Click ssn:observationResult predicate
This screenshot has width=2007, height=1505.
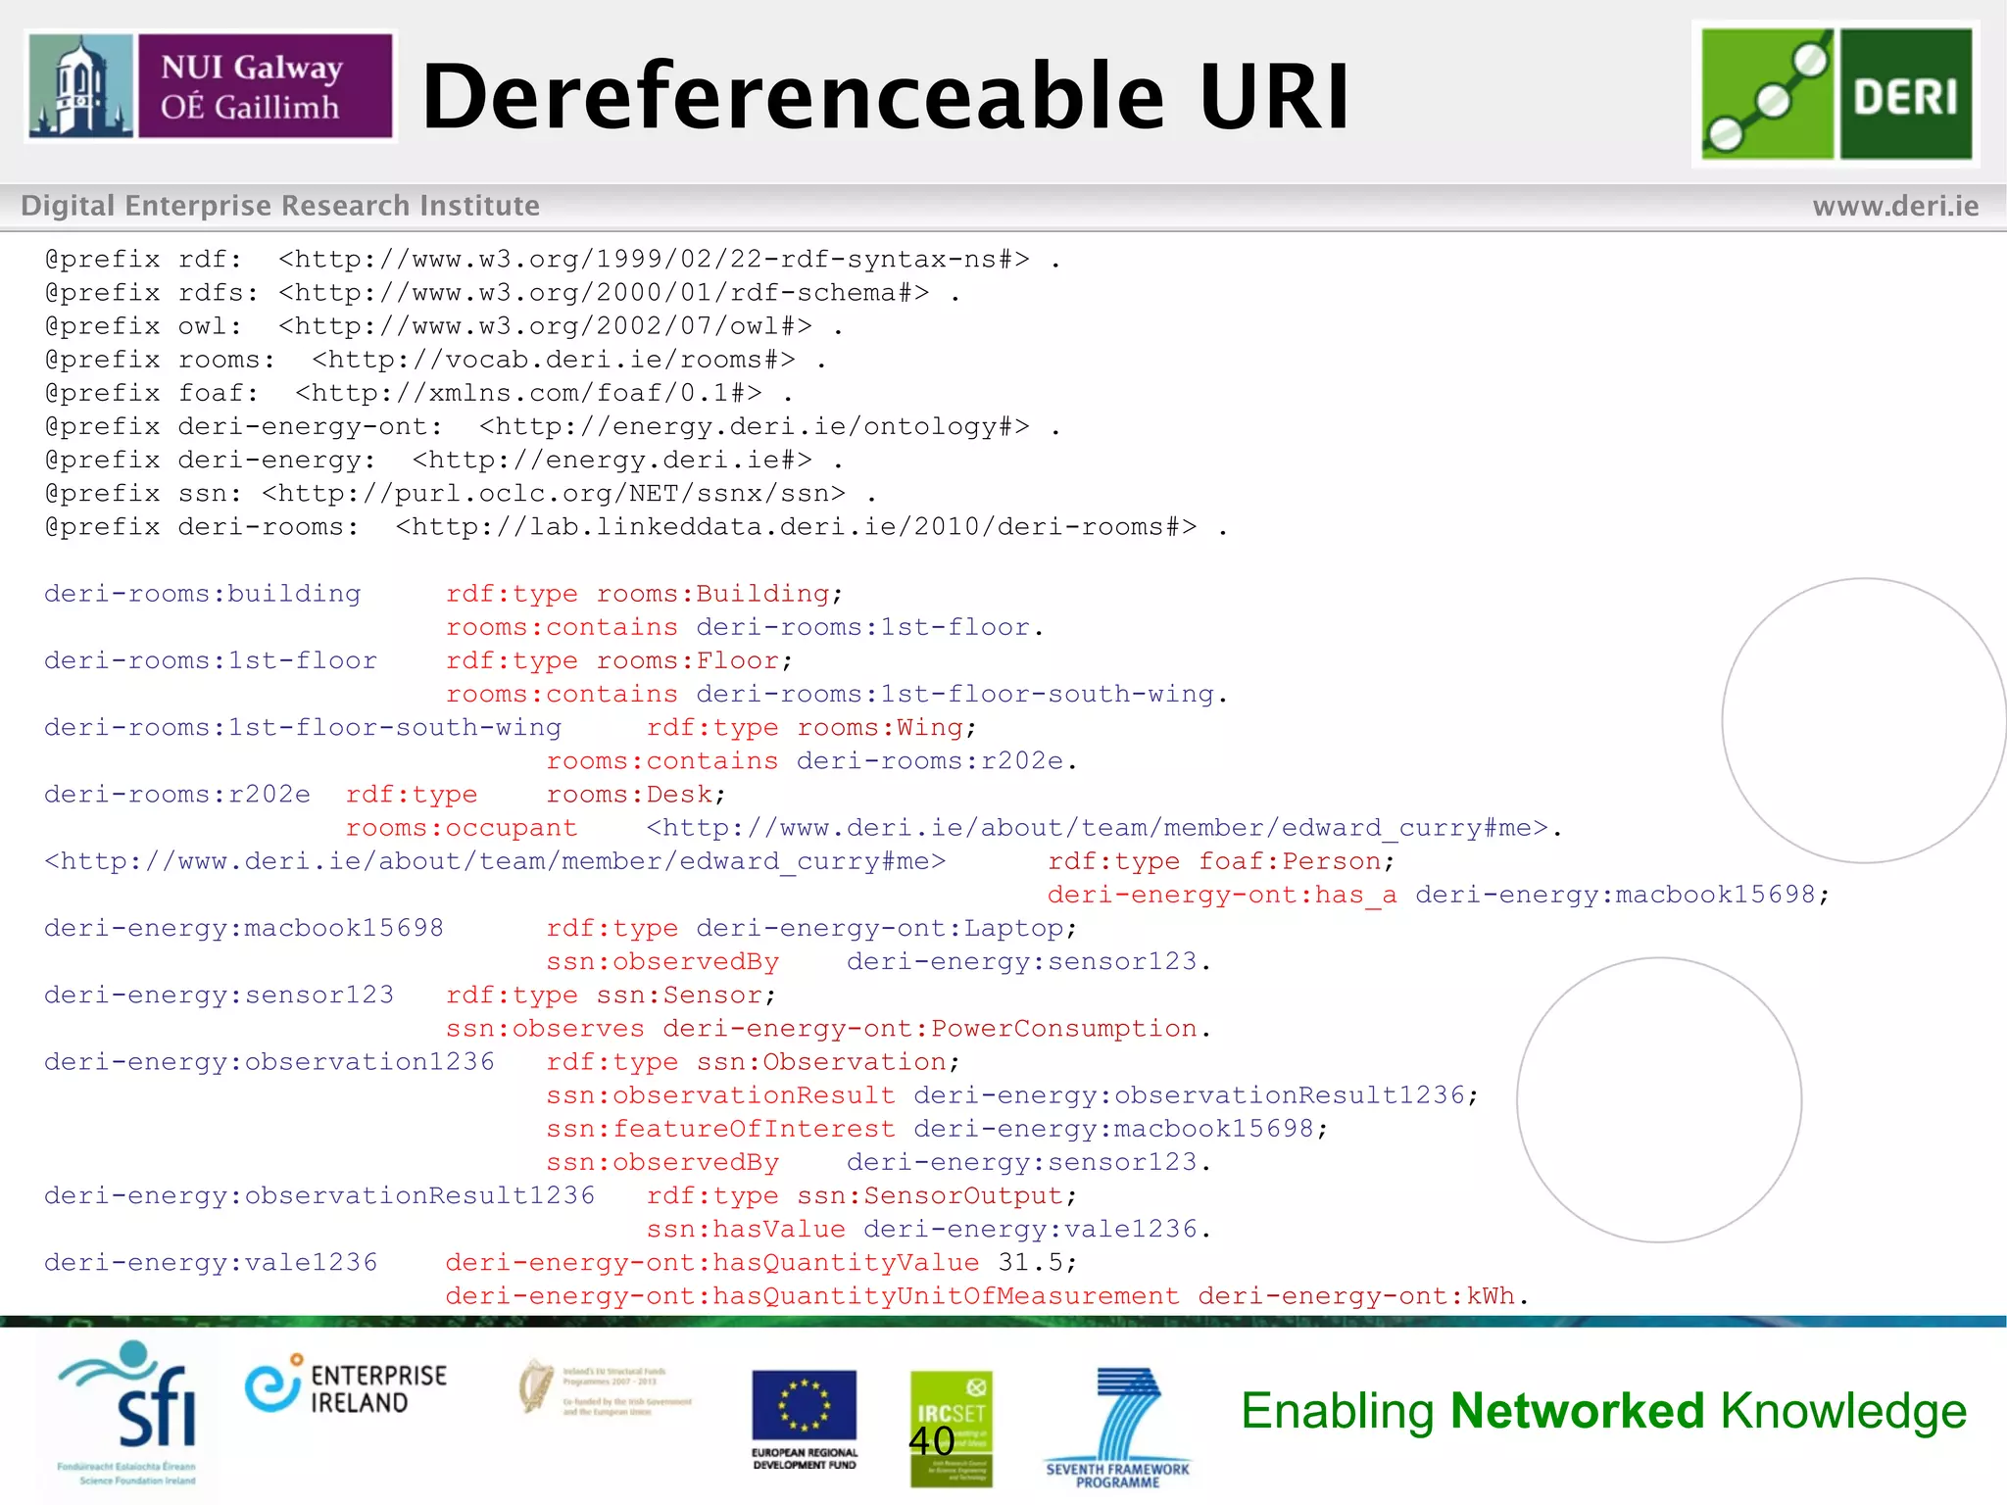[x=721, y=1094]
